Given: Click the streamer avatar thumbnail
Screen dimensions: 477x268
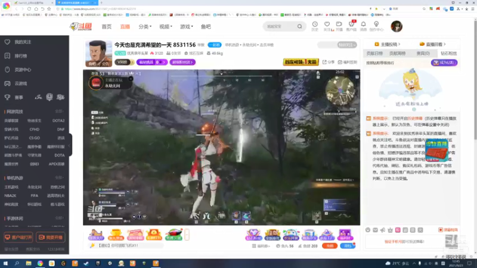Looking at the screenshot, I should 98,54.
